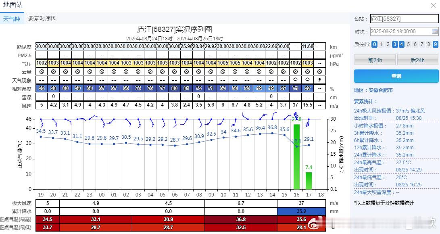Toggle quality control code 9
The image size is (440, 234).
(x=435, y=44)
